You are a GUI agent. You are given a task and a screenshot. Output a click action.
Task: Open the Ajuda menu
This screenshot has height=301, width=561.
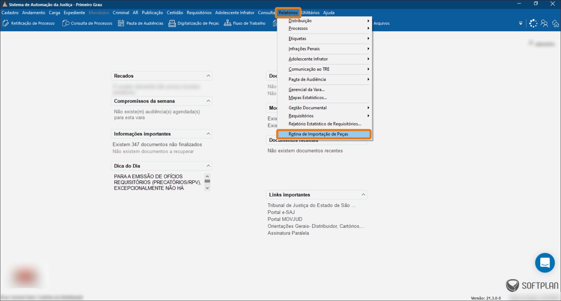pos(329,13)
